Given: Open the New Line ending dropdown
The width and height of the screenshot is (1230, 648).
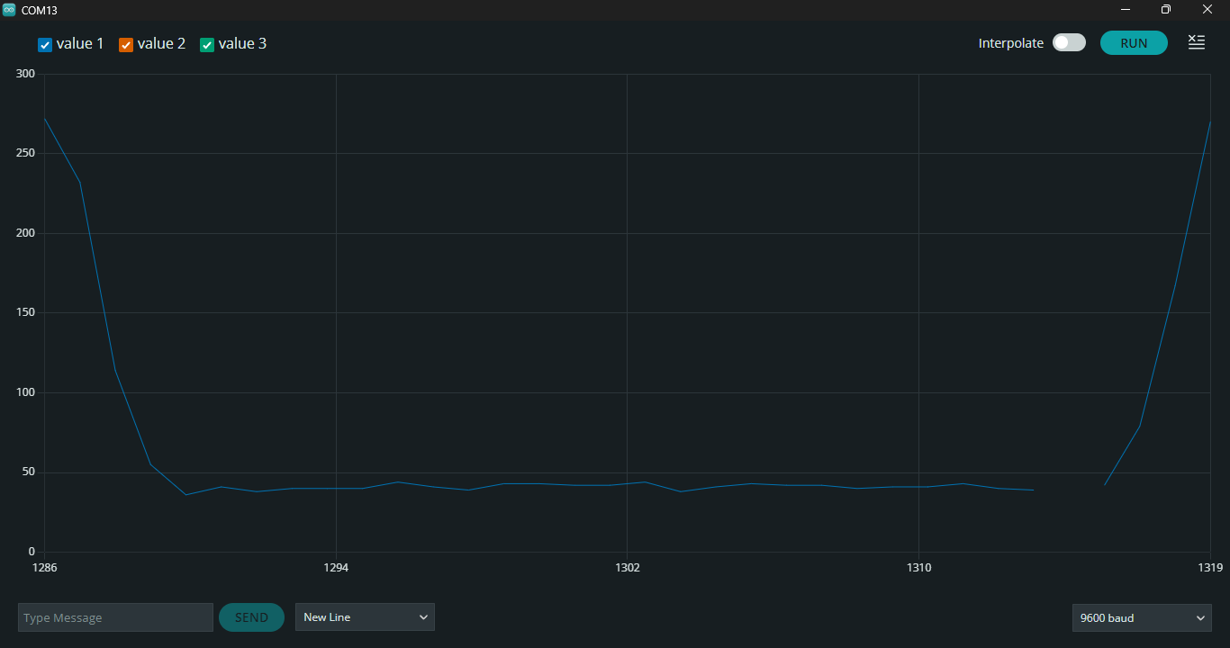Looking at the screenshot, I should point(365,617).
